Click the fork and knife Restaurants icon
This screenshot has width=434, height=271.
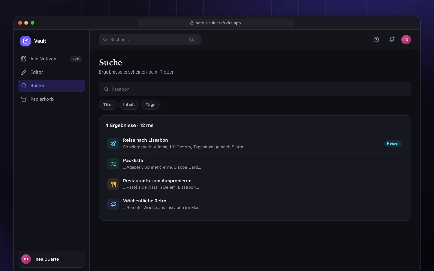tap(113, 184)
